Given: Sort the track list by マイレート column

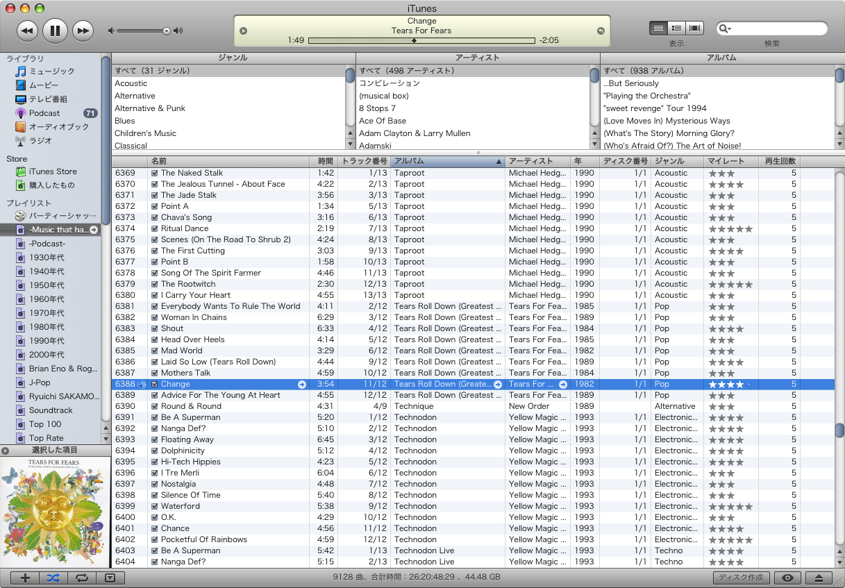Looking at the screenshot, I should tap(731, 161).
